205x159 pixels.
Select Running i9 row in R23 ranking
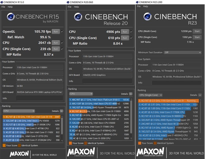(x=168, y=101)
